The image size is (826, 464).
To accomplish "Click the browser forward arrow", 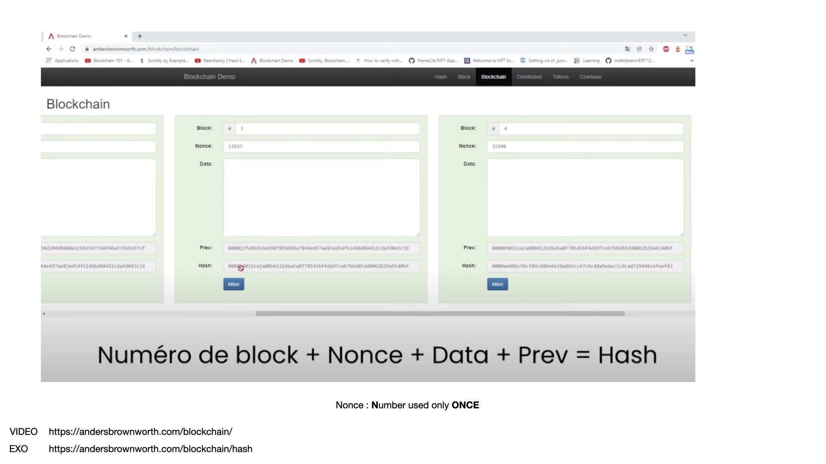I will tap(61, 49).
